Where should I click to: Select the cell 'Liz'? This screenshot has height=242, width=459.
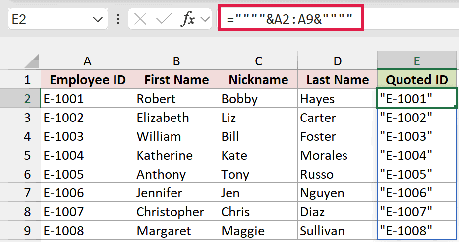coord(258,117)
